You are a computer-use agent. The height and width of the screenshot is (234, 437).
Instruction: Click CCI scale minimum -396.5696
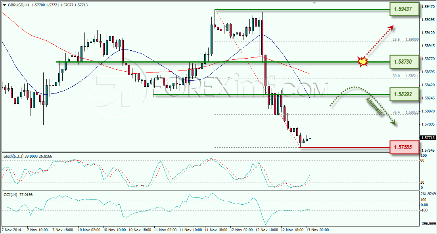(428, 223)
